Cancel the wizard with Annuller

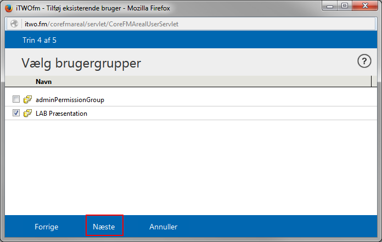tap(164, 227)
